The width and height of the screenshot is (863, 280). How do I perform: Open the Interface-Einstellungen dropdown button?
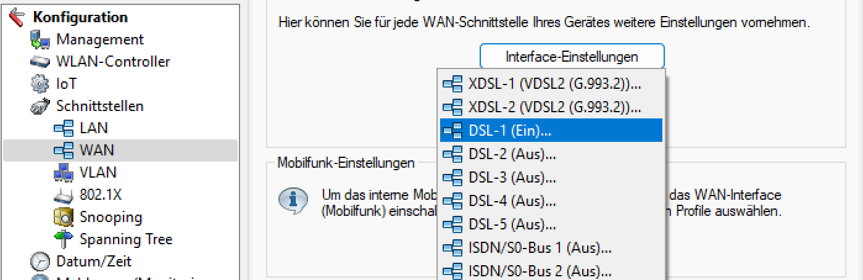click(x=572, y=57)
